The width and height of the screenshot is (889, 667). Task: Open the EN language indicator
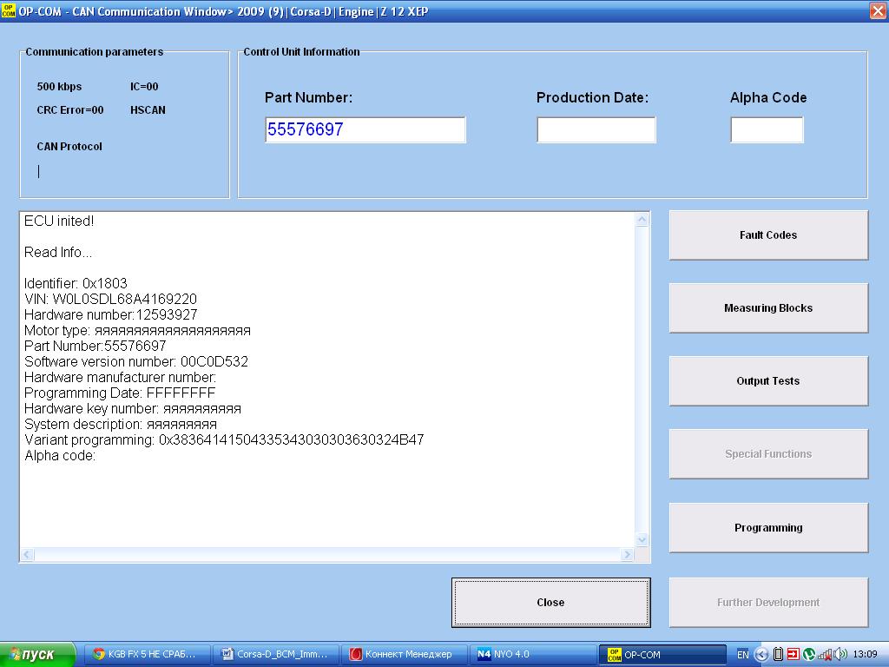pos(743,655)
